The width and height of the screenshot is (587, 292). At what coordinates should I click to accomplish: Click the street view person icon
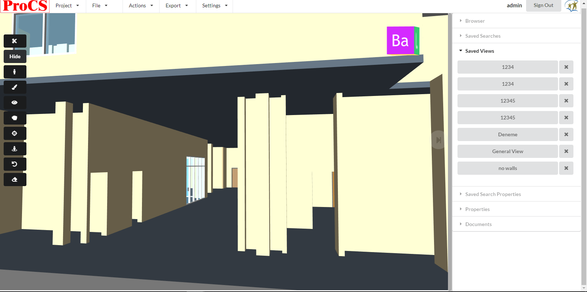[15, 149]
